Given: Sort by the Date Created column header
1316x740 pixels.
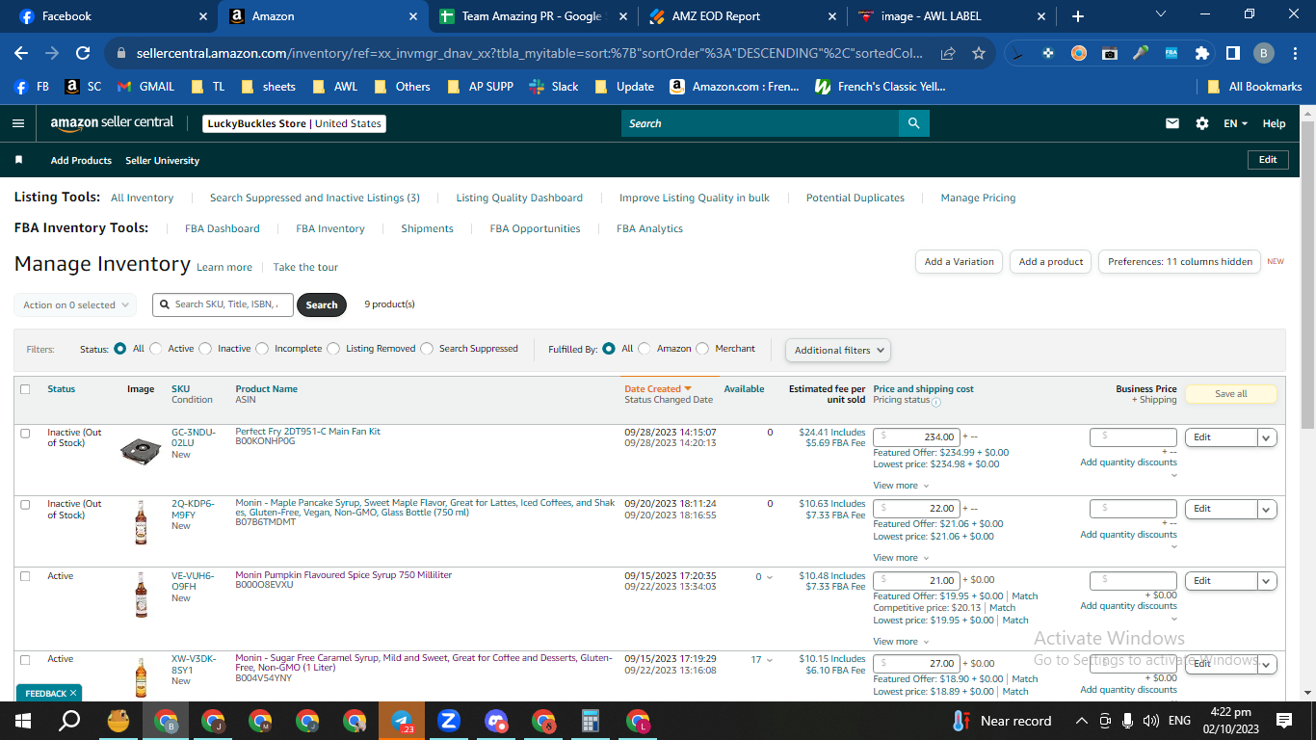Looking at the screenshot, I should point(658,389).
